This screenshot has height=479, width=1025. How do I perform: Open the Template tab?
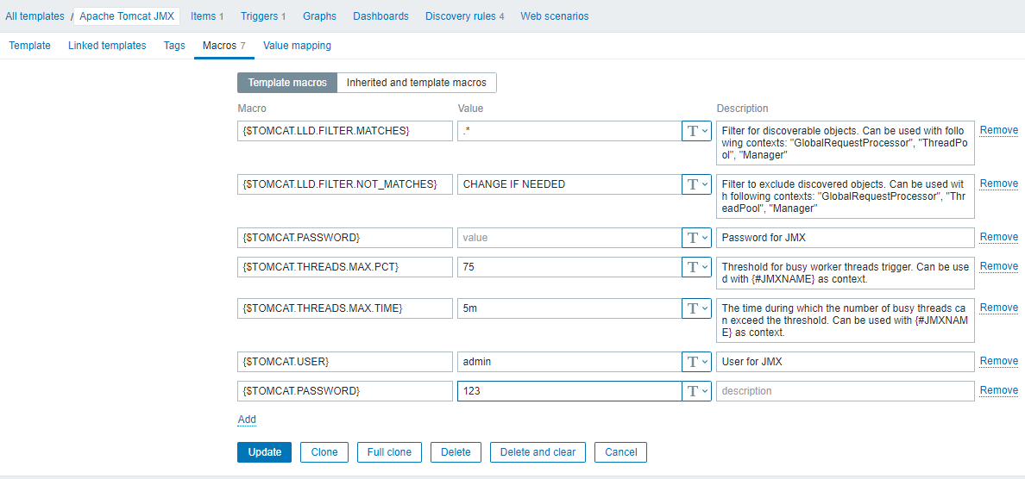(29, 46)
